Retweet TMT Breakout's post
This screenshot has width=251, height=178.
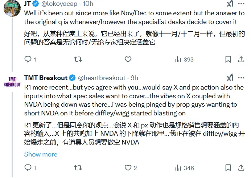[x=78, y=168]
